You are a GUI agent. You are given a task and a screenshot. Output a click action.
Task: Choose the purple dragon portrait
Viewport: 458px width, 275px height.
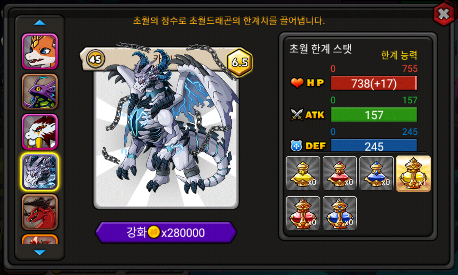click(40, 92)
